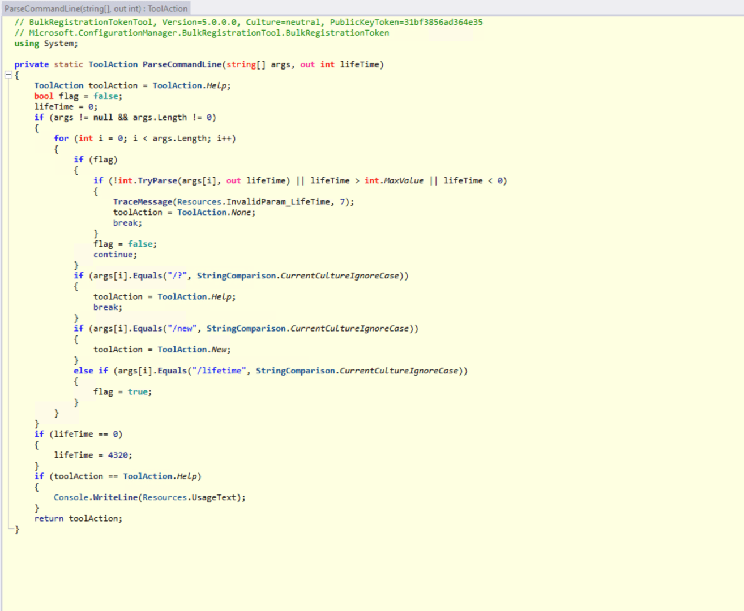Select the ParseCommandLine ToolAction tab
Viewport: 744px width, 611px height.
tap(96, 8)
